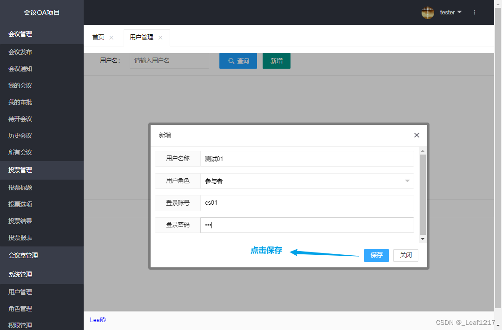Screen dimensions: 502x330
Task: Open the three-dot more options menu
Action: [x=475, y=13]
